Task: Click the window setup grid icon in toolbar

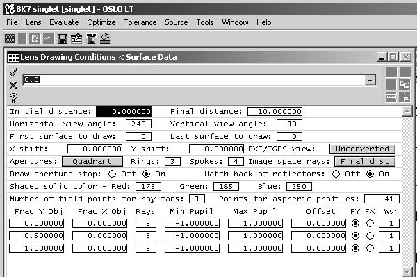Action: pyautogui.click(x=10, y=39)
